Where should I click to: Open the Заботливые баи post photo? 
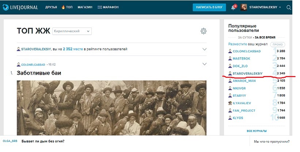pos(111,108)
